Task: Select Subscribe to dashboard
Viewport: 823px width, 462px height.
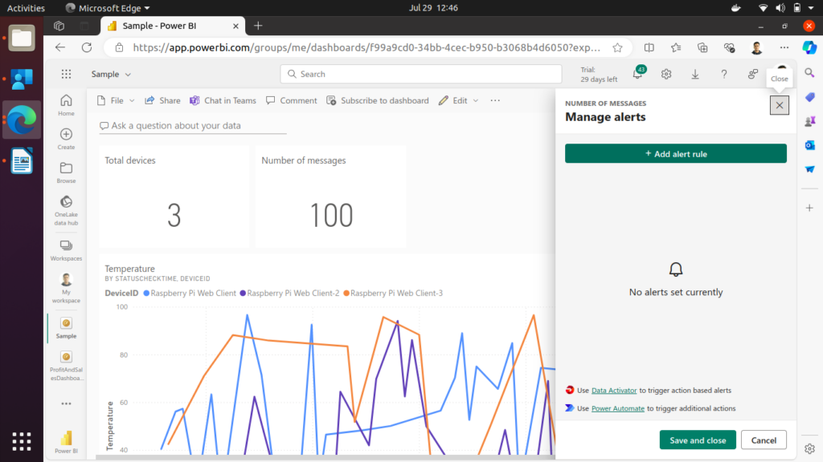Action: click(378, 101)
